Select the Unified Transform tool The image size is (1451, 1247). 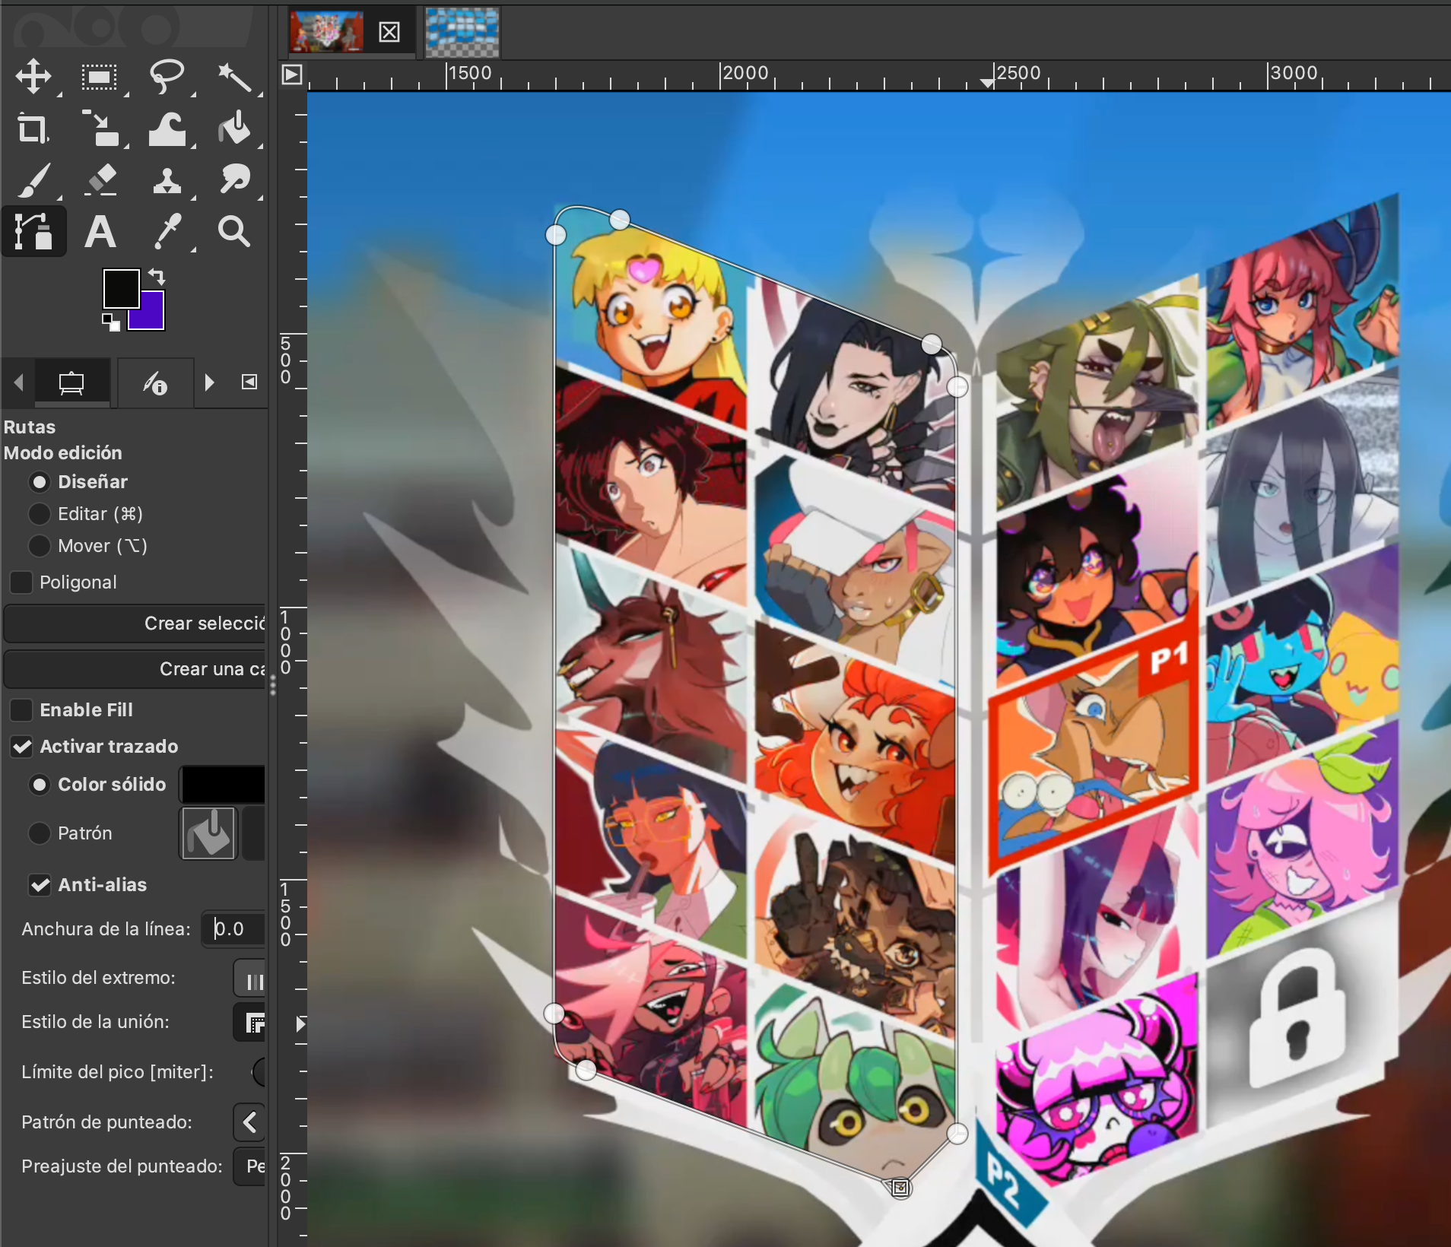tap(100, 129)
